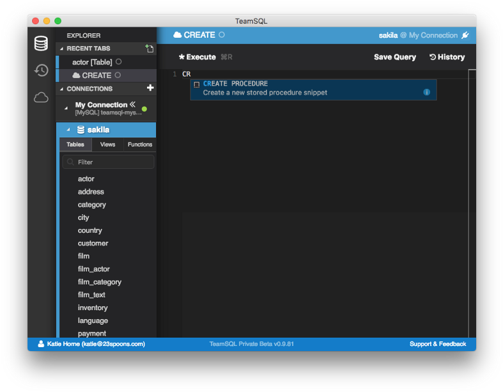The width and height of the screenshot is (503, 392).
Task: Open the actor [Table] recent tab
Action: 106,62
